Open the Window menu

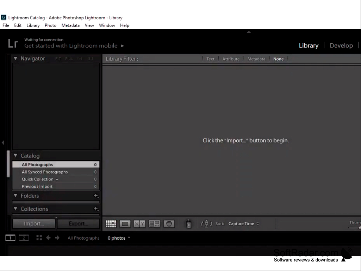pyautogui.click(x=107, y=25)
